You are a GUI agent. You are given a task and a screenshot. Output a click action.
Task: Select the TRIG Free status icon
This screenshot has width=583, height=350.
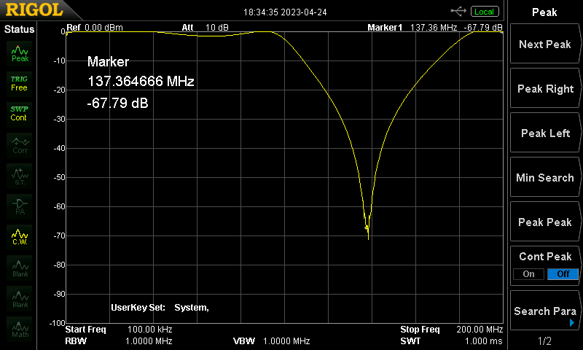tap(20, 82)
